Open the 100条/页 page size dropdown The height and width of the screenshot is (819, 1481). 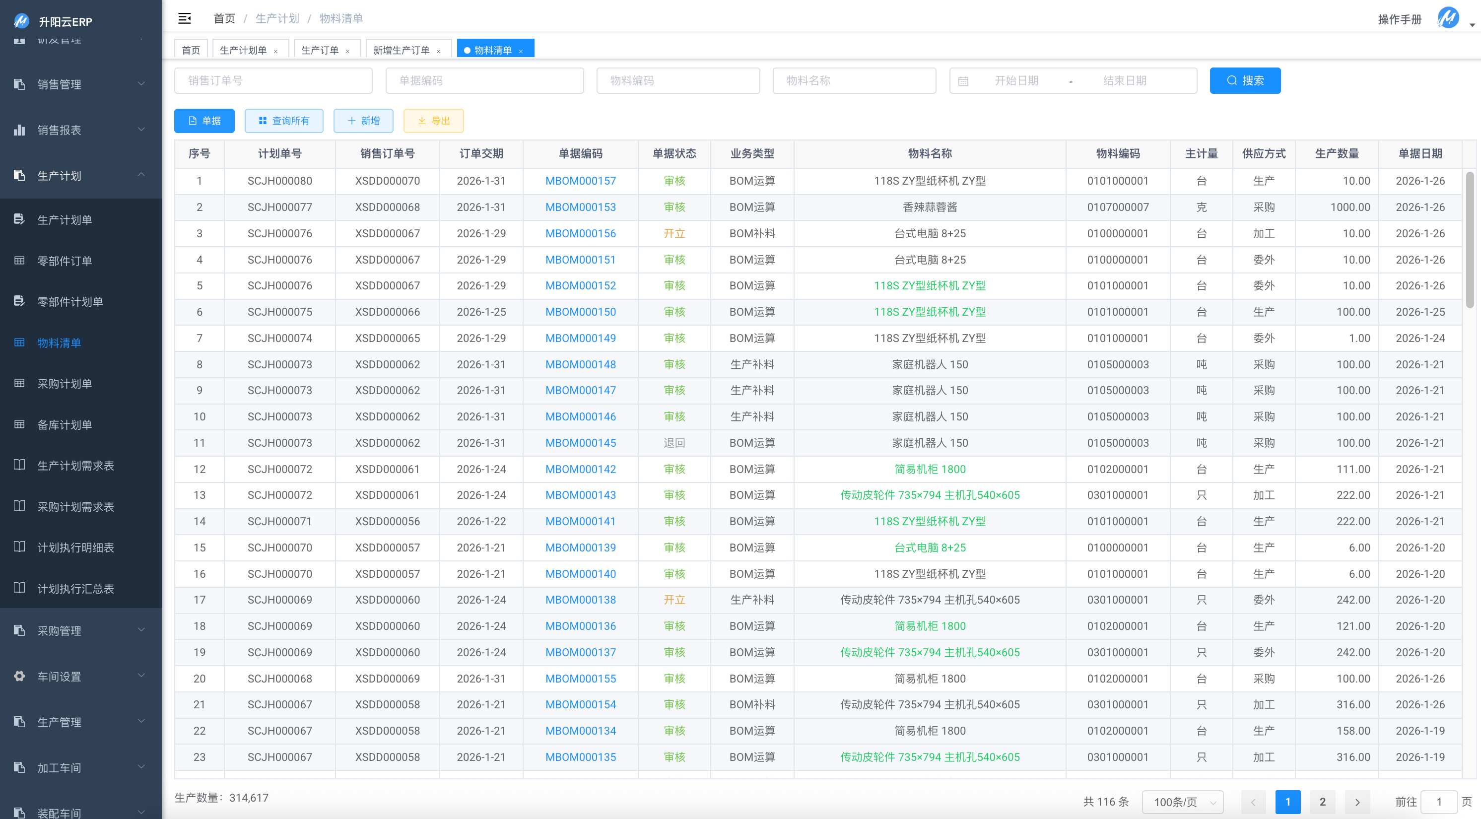(1183, 802)
